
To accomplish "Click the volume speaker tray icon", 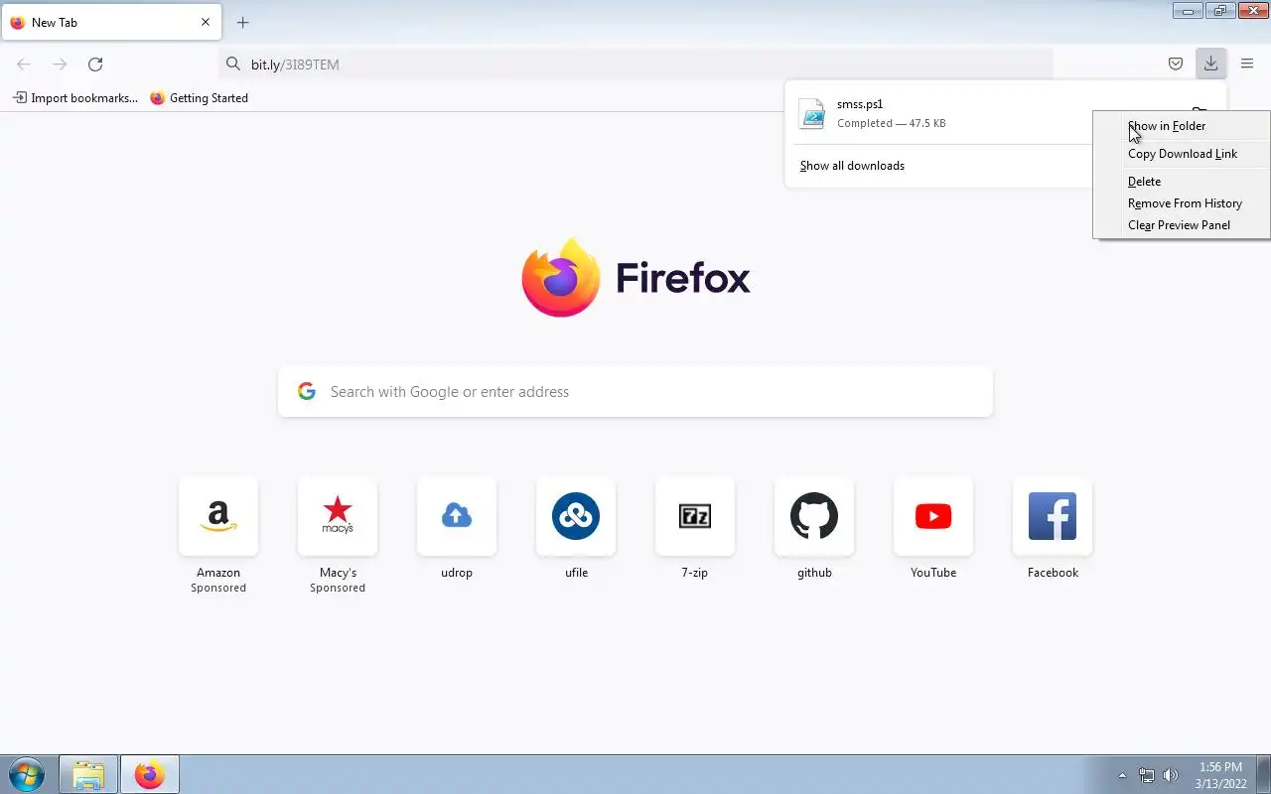I will click(x=1171, y=775).
